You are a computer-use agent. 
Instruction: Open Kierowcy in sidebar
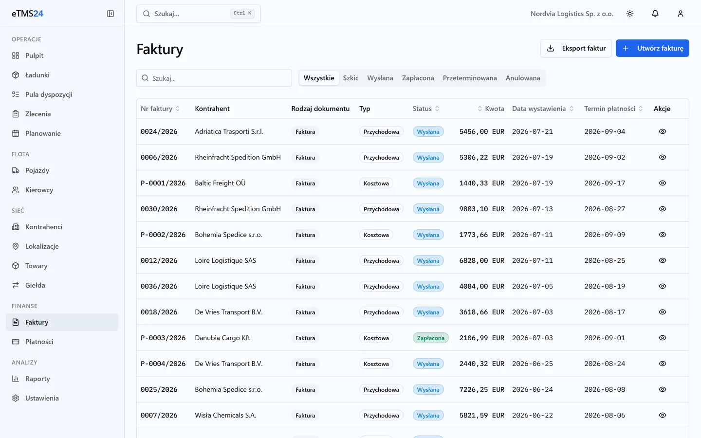62,190
